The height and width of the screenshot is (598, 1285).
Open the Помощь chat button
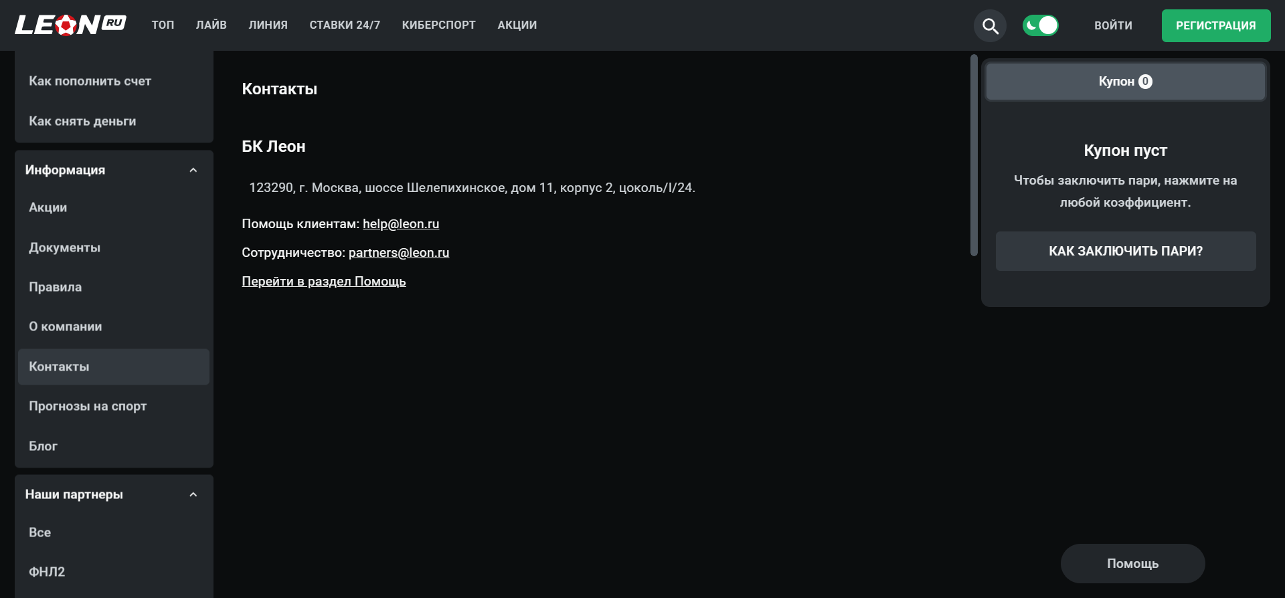click(1133, 564)
